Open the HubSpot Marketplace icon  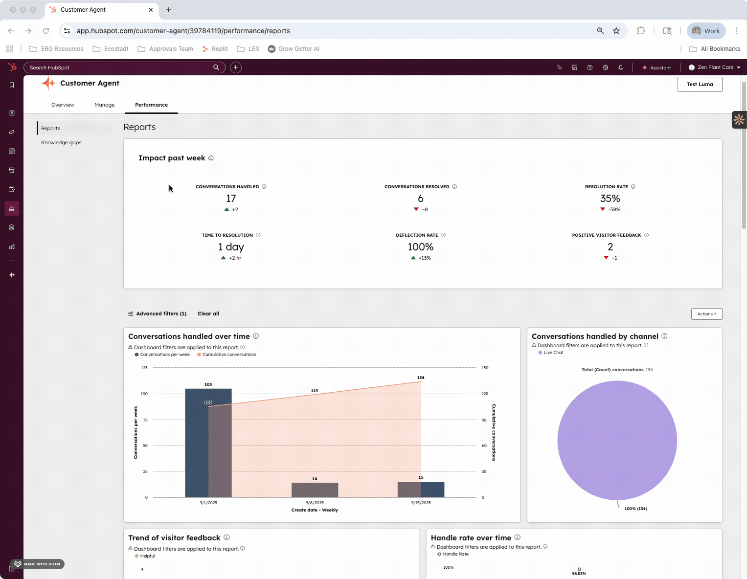coord(574,67)
